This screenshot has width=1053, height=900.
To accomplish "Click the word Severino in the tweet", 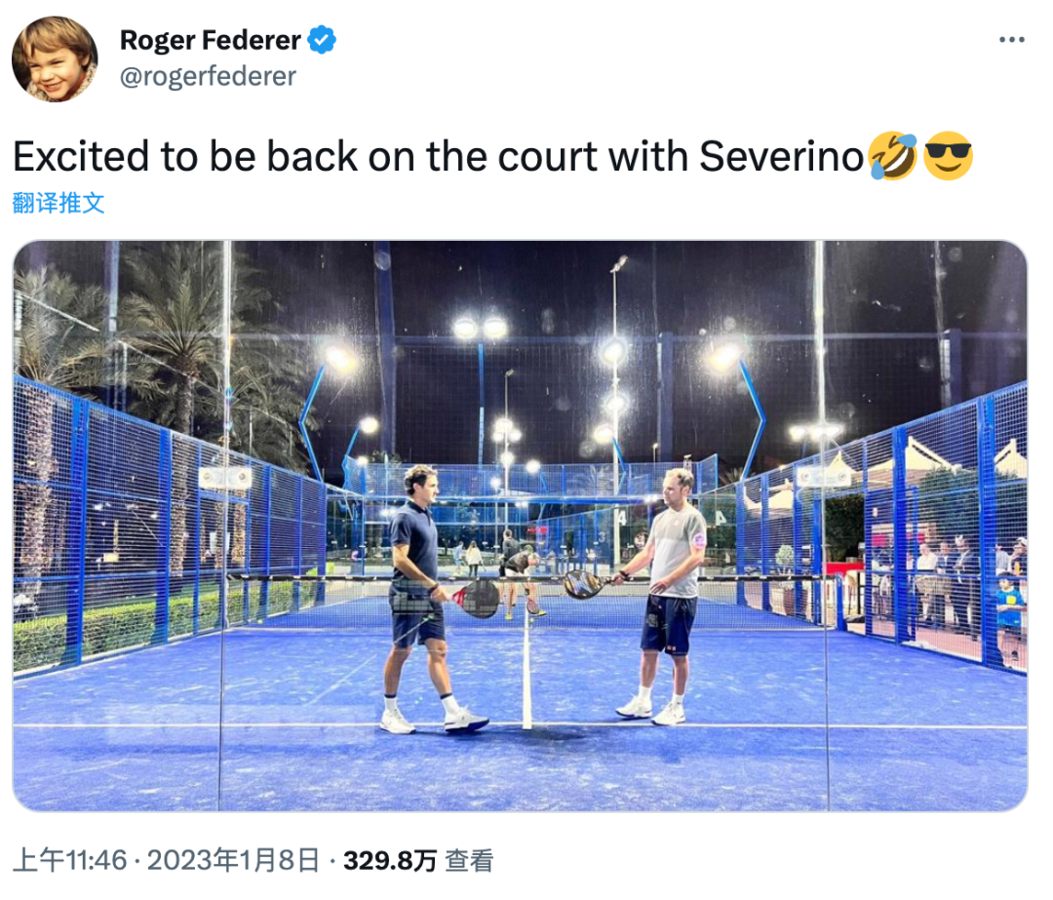I will pyautogui.click(x=781, y=156).
